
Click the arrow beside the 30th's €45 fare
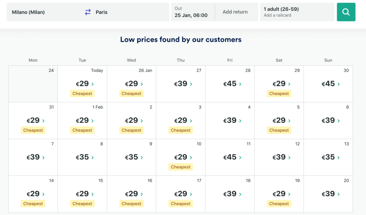(338, 84)
